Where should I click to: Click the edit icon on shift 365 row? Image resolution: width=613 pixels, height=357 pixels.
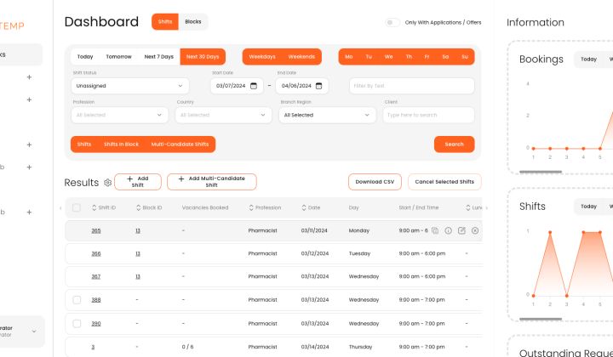pyautogui.click(x=461, y=230)
